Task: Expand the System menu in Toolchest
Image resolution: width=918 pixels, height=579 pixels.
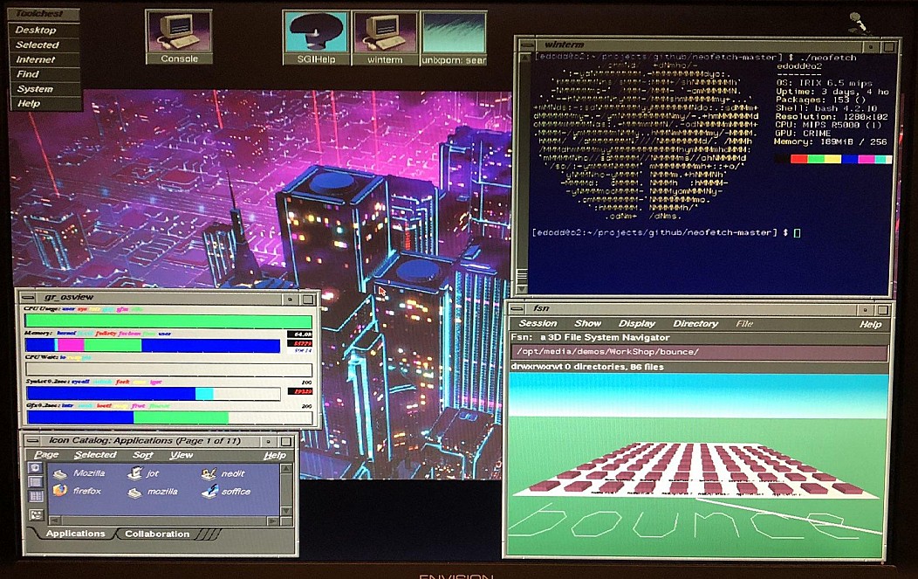Action: click(x=35, y=89)
